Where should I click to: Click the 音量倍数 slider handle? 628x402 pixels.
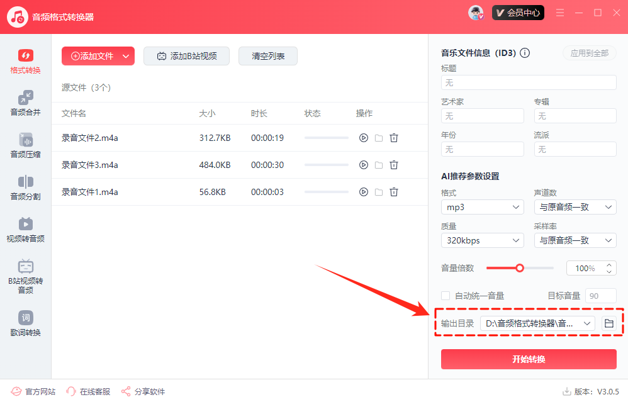[x=520, y=268]
